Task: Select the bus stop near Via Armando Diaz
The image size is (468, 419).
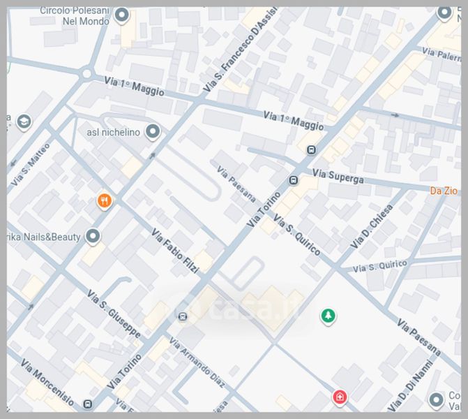Action: [x=183, y=317]
